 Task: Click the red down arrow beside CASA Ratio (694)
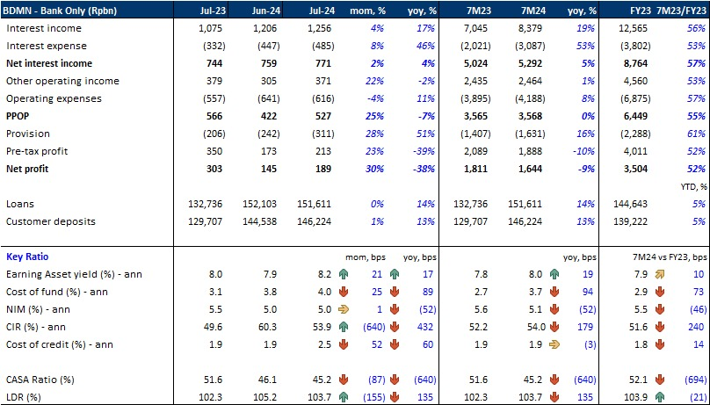[x=660, y=380]
